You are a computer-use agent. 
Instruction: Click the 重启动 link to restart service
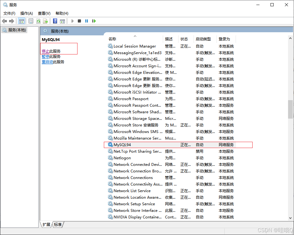point(47,62)
